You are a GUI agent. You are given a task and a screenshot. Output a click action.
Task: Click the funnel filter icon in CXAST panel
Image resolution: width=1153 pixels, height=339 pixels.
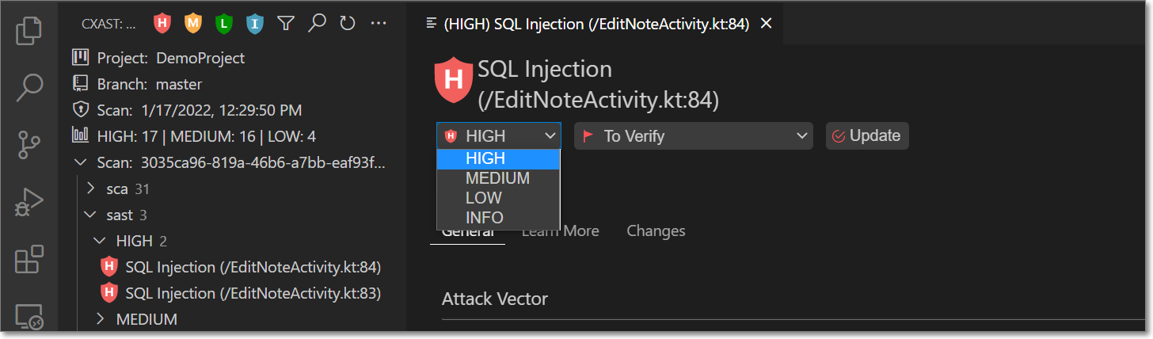click(286, 23)
